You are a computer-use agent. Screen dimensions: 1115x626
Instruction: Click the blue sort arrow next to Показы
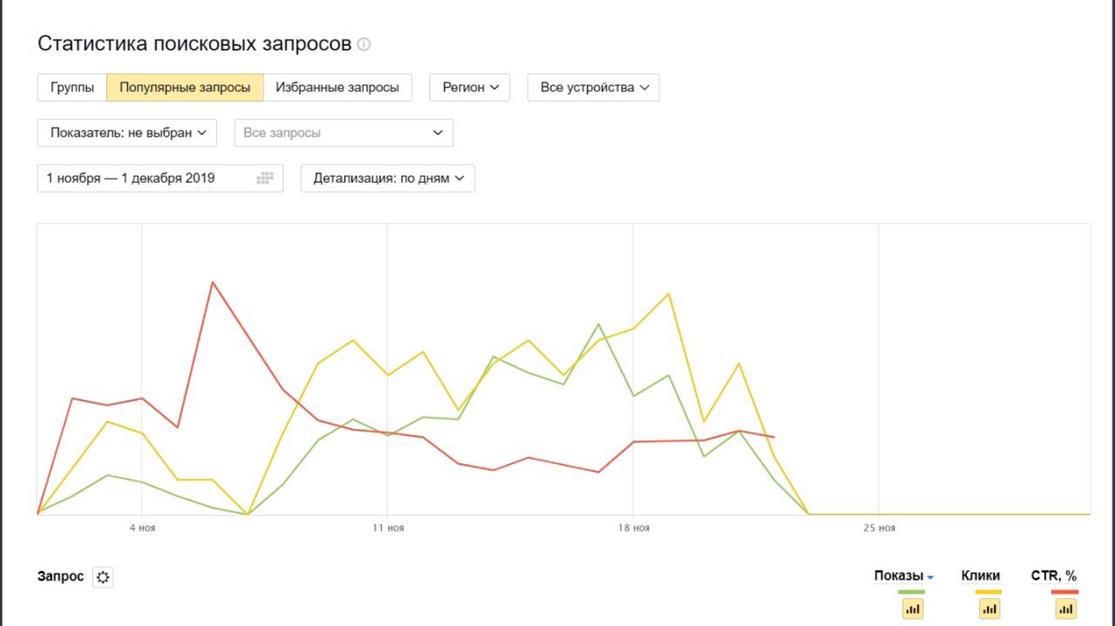click(x=930, y=577)
